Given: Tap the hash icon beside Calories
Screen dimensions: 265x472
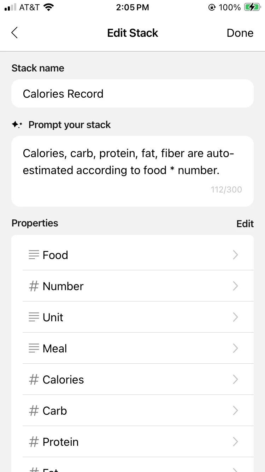Looking at the screenshot, I should (34, 380).
